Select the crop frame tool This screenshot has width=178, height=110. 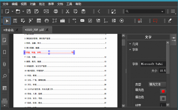[x=55, y=21]
